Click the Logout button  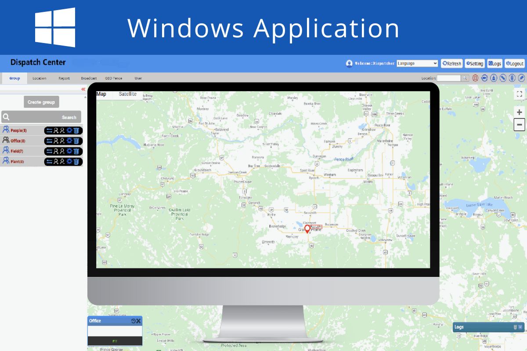515,64
